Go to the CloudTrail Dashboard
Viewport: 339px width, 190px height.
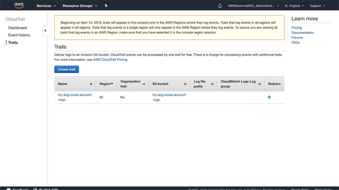(17, 28)
